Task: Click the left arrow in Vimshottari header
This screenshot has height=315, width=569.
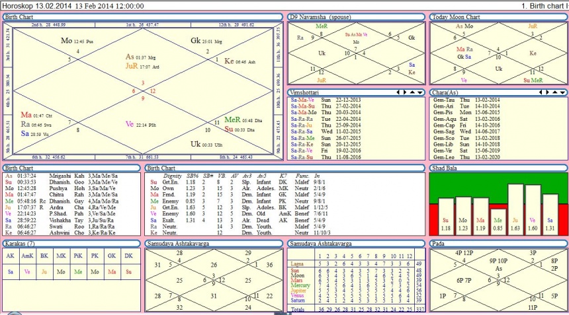Action: [398, 92]
